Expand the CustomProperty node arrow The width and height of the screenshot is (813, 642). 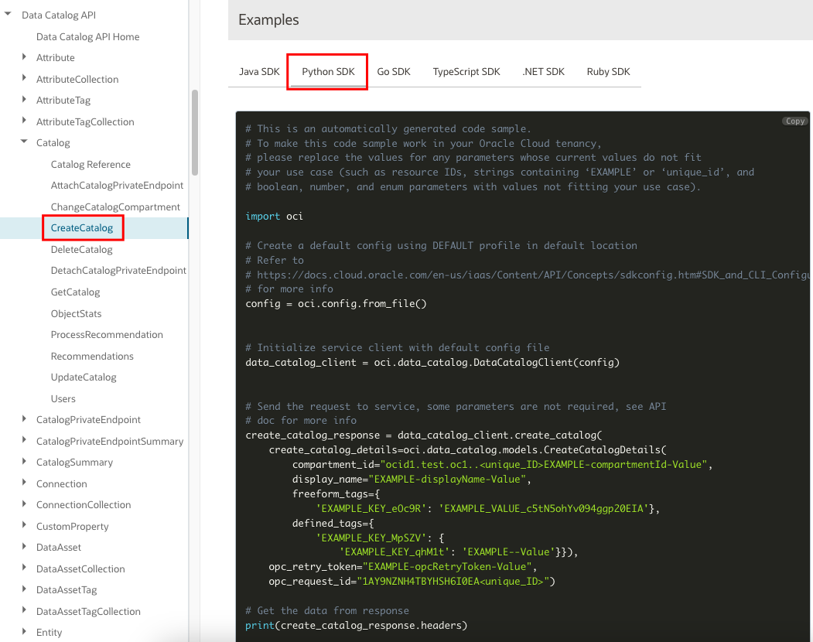pos(25,524)
